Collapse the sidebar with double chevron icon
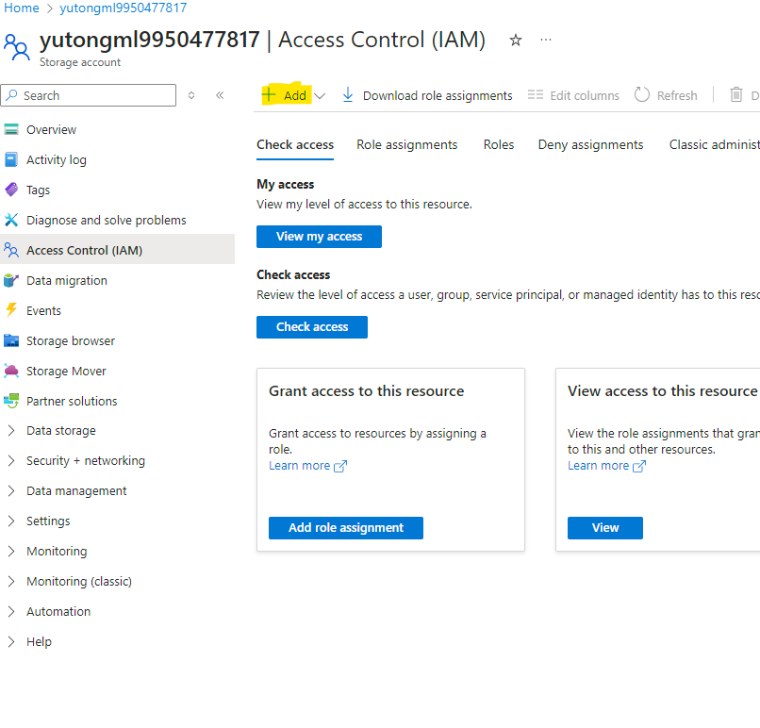760x728 pixels. coord(220,95)
